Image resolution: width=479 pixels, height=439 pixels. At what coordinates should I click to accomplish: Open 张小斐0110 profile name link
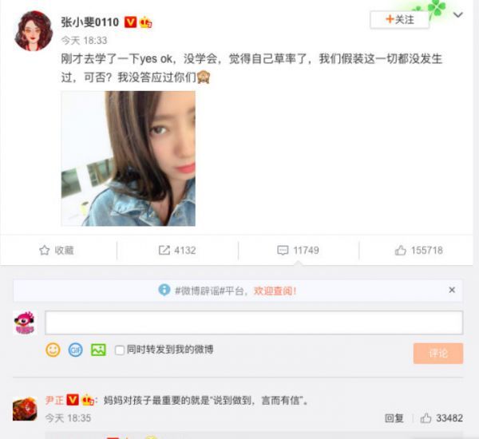point(89,22)
